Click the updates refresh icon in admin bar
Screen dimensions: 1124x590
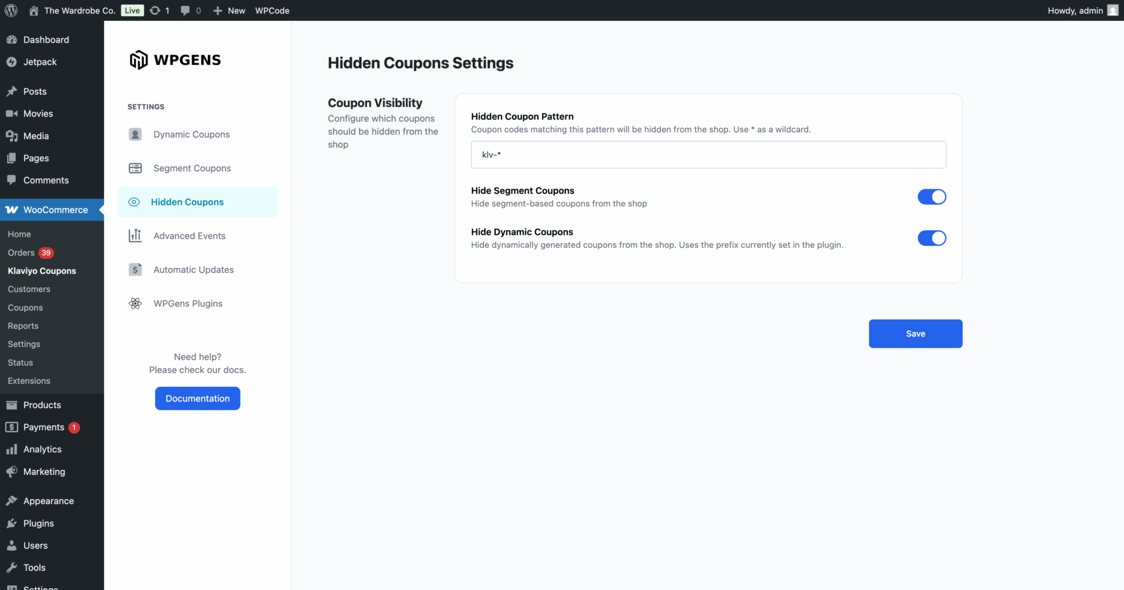(155, 11)
